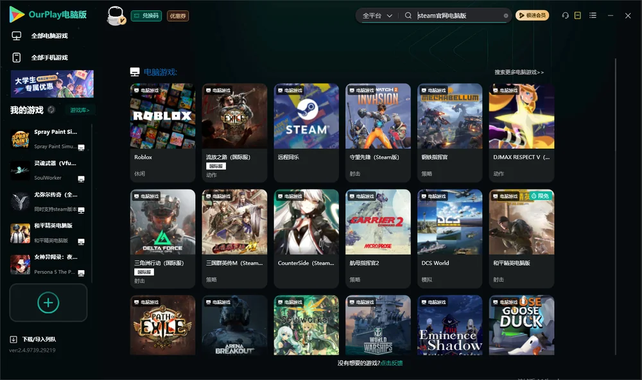The height and width of the screenshot is (380, 642).
Task: Clear the search field text
Action: (x=506, y=15)
